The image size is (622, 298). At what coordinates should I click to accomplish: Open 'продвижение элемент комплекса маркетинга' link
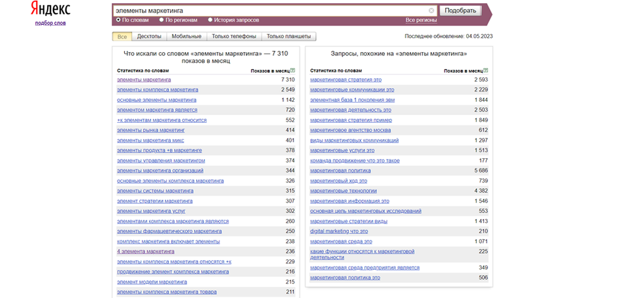(x=173, y=272)
